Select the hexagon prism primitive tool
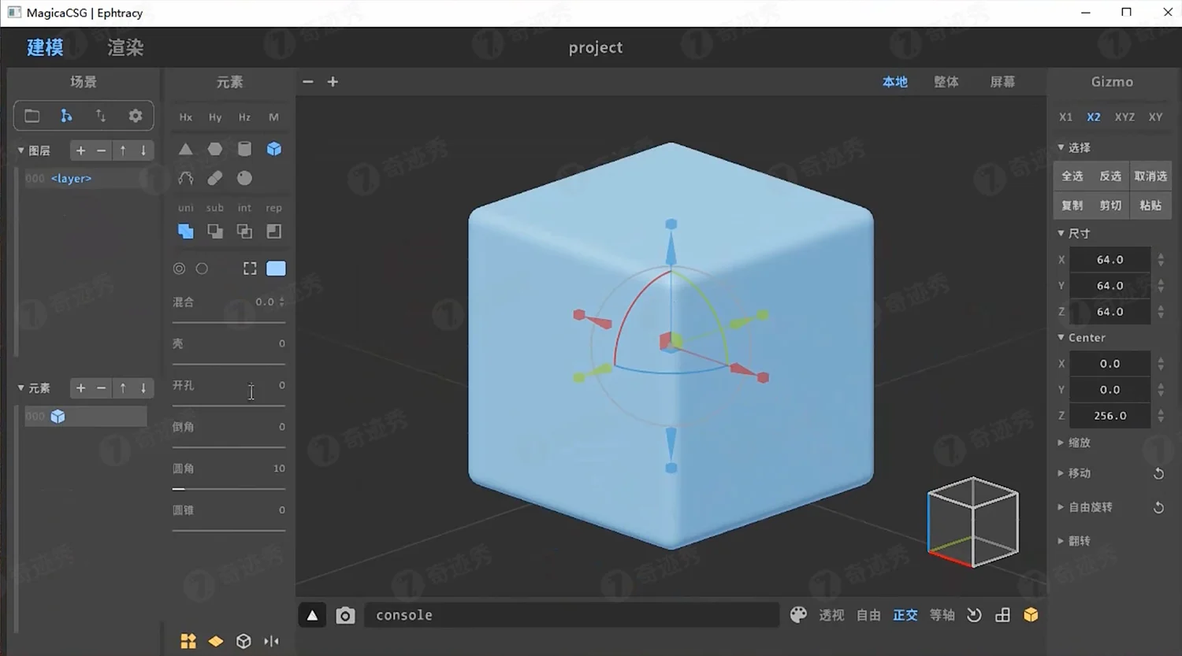This screenshot has height=656, width=1182. [x=214, y=149]
